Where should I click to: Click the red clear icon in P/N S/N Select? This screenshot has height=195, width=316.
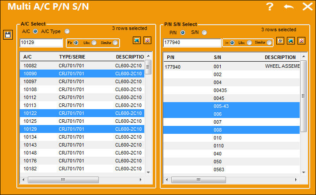301,41
